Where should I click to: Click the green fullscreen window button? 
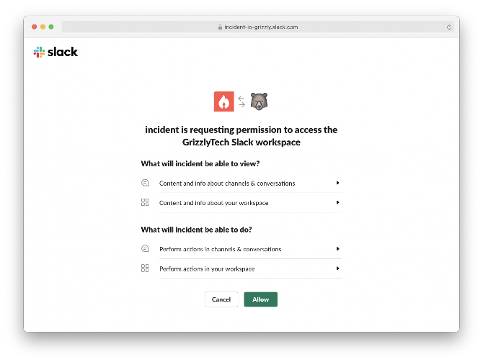coord(51,27)
